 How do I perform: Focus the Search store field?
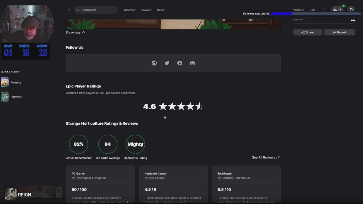(x=96, y=10)
